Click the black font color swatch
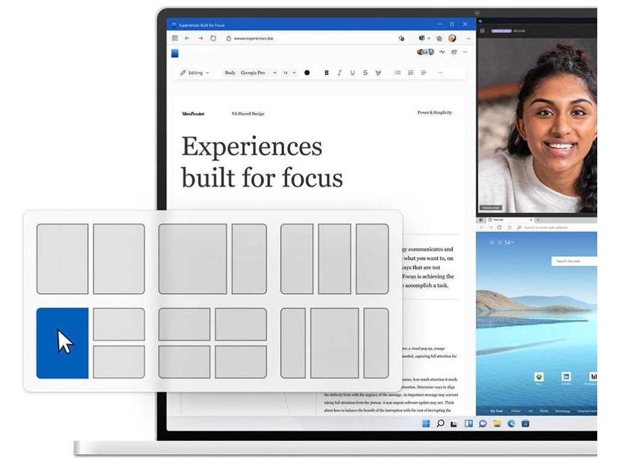Image resolution: width=619 pixels, height=464 pixels. (307, 72)
